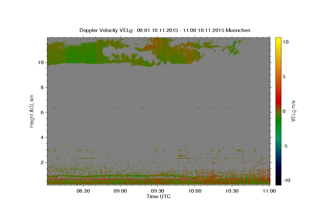The image size is (334, 222).
Task: Click the red horizontal line near surface
Action: [x=122, y=179]
